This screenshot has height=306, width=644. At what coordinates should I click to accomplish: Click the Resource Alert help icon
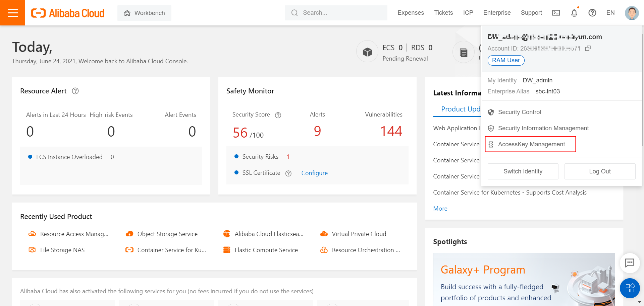pyautogui.click(x=75, y=91)
